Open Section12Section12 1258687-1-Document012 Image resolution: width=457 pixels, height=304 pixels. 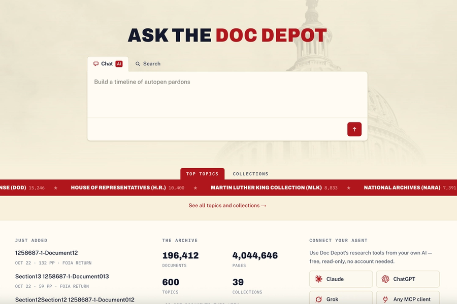(75, 299)
